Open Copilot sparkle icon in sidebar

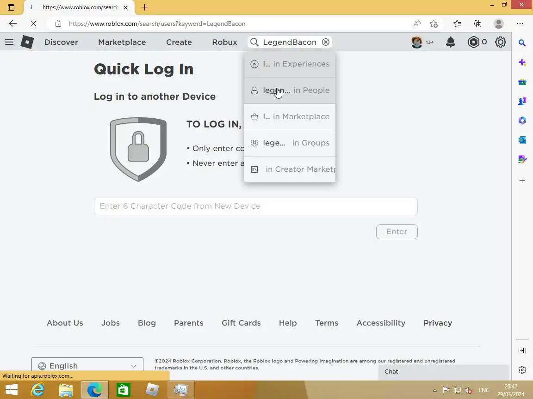[522, 62]
